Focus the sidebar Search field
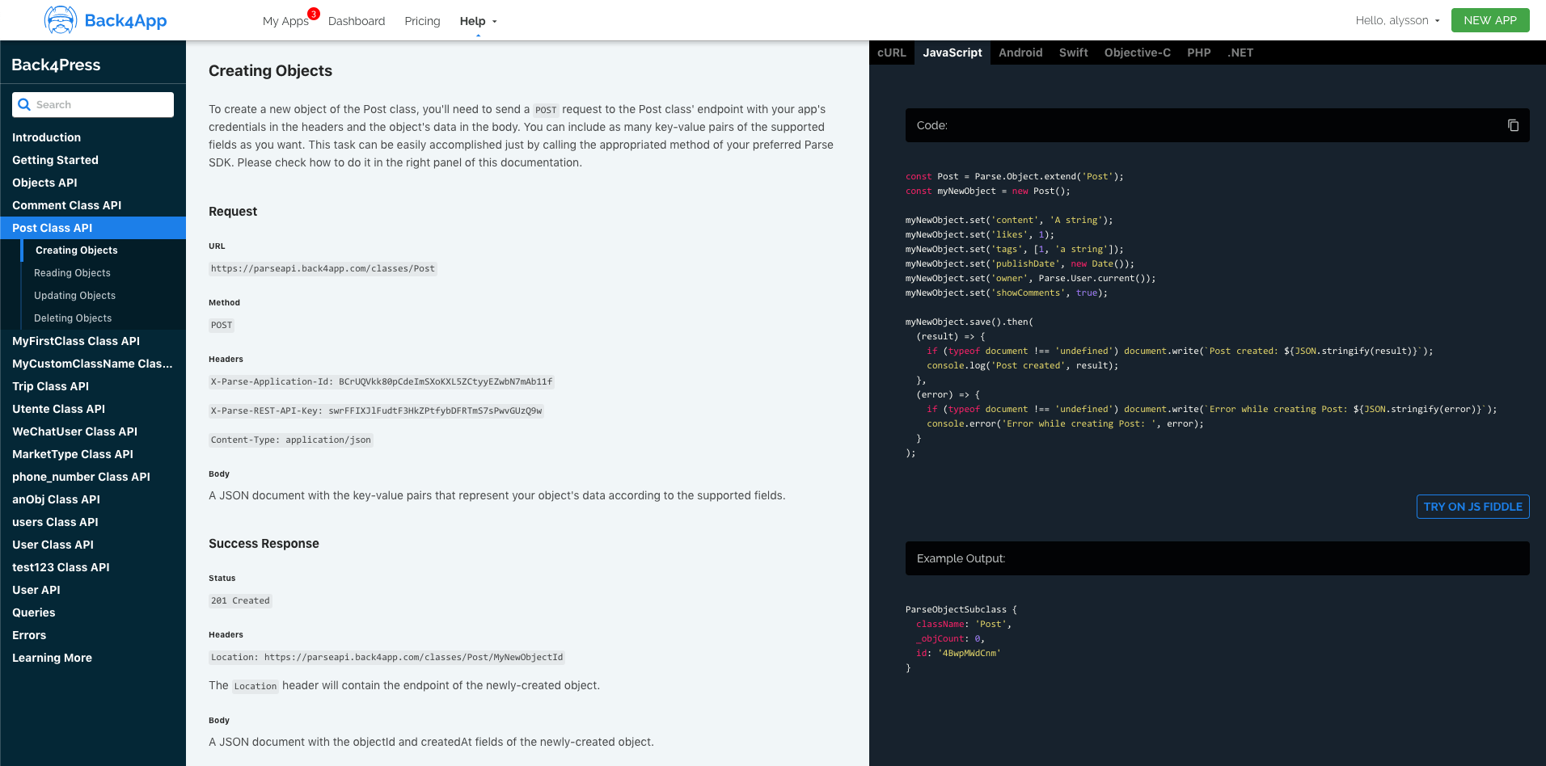1546x766 pixels. 93,104
